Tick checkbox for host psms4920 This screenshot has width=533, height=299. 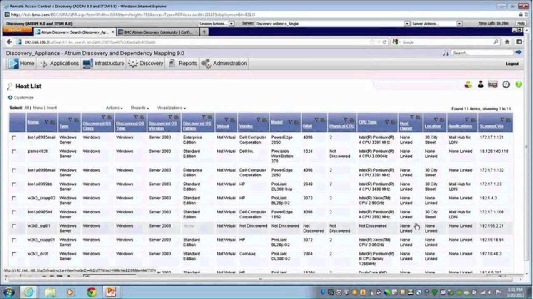pos(14,152)
